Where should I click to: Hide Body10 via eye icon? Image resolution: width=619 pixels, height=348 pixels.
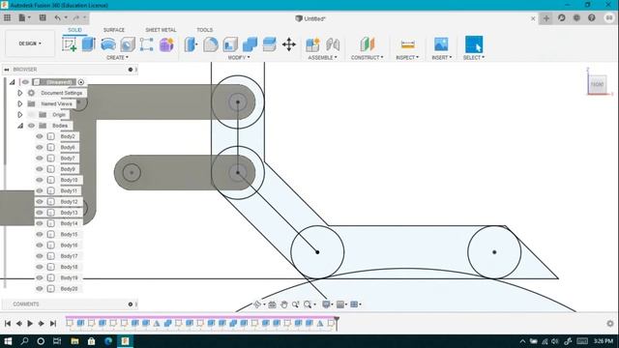[39, 180]
